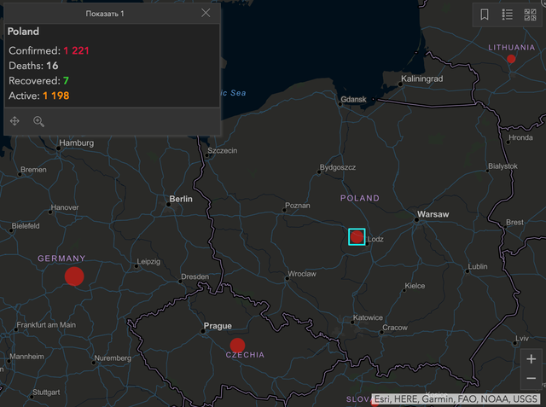Click the Prague city label
This screenshot has width=546, height=407.
pyautogui.click(x=217, y=326)
